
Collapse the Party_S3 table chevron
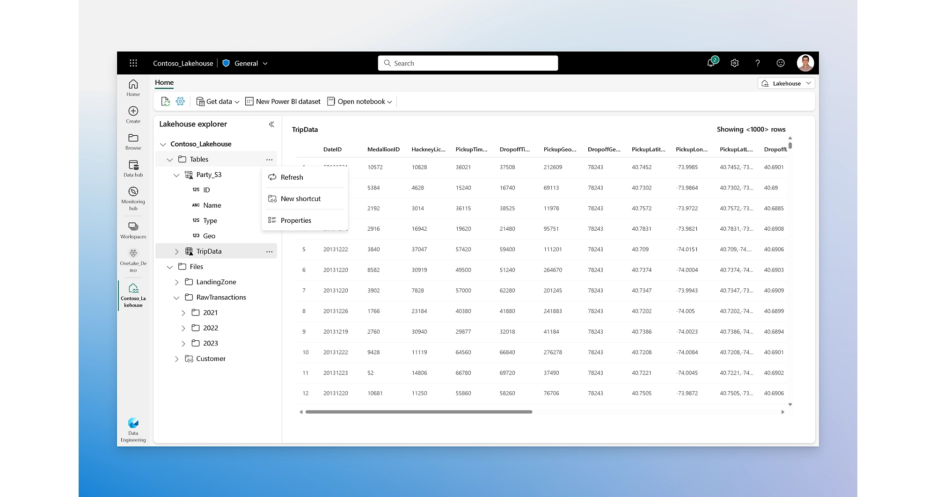tap(176, 175)
